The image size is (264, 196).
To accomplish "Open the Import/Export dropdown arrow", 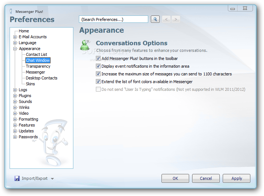I will (52, 179).
